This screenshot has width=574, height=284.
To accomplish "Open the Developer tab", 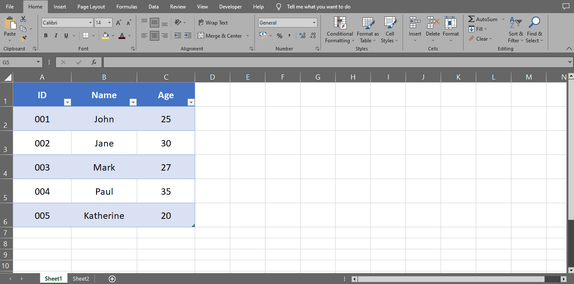I will coord(230,6).
